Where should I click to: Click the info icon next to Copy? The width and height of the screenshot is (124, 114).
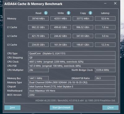click(x=90, y=13)
